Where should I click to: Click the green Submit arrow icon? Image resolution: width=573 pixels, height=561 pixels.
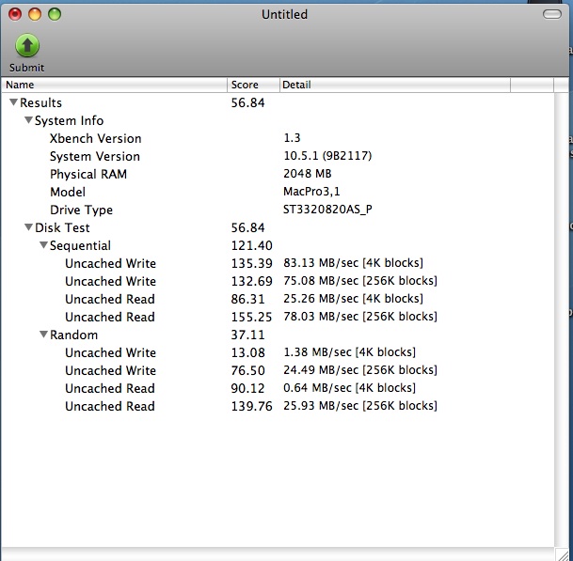coord(27,45)
